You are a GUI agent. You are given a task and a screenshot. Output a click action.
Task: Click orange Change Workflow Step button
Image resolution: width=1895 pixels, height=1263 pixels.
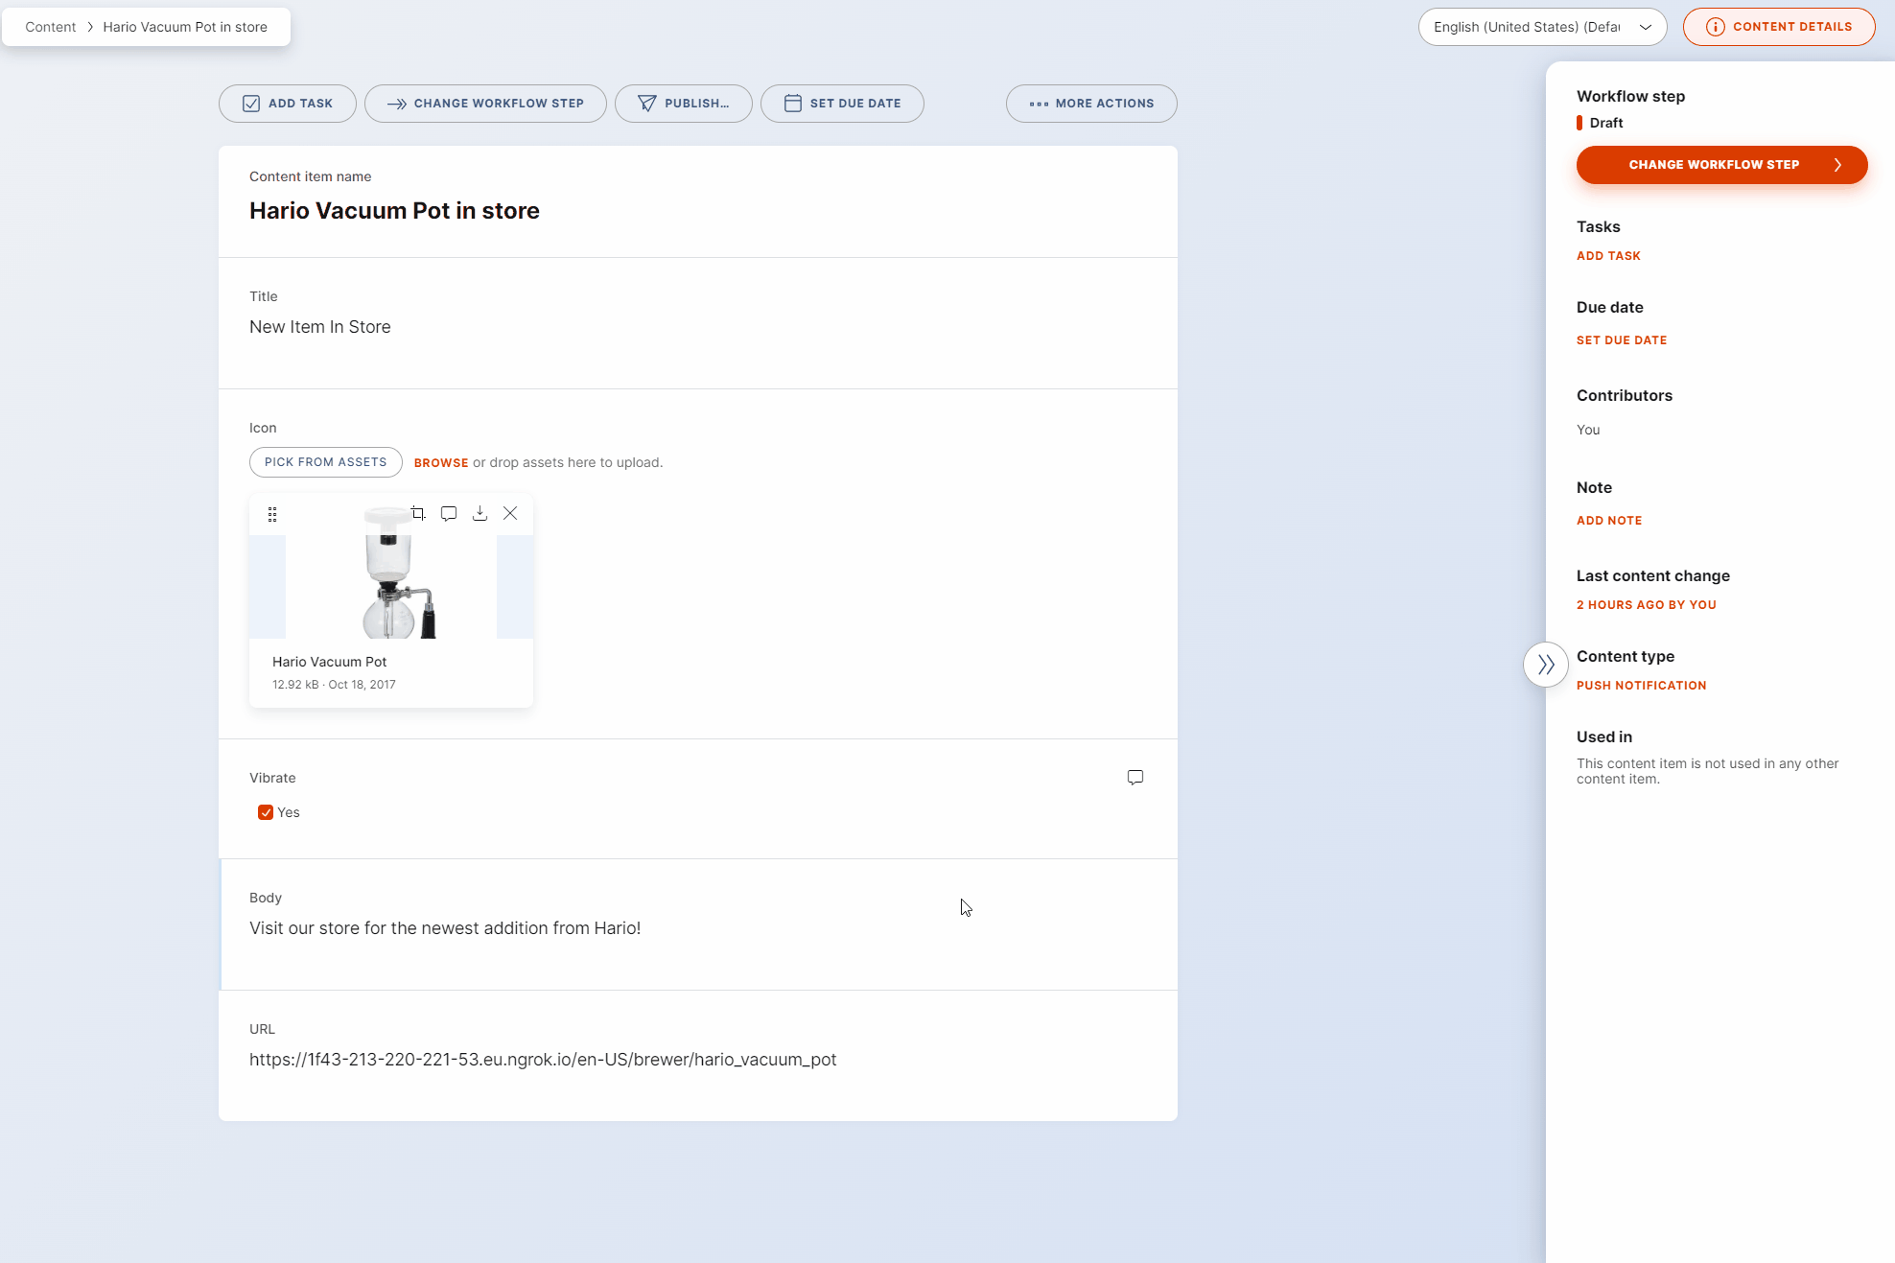tap(1721, 165)
